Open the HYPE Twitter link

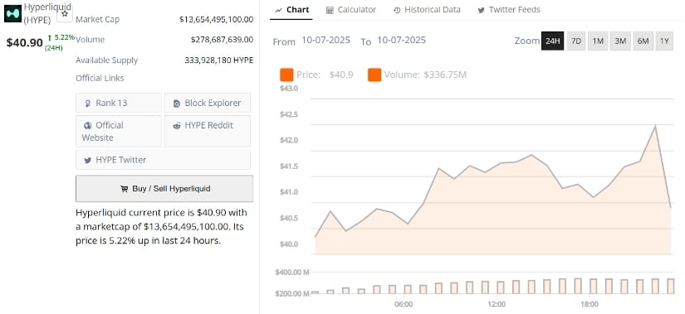pos(163,160)
